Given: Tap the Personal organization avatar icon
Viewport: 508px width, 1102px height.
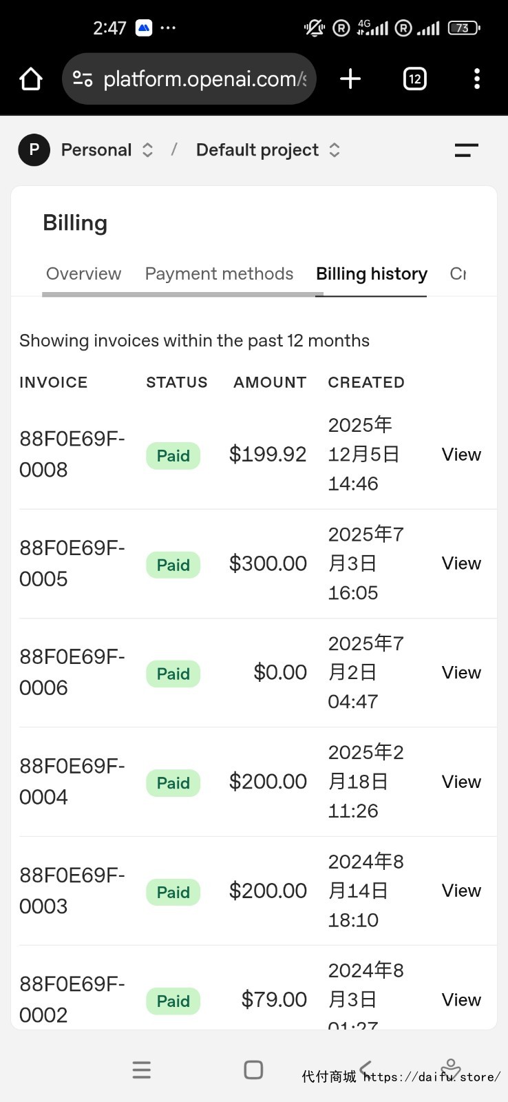Looking at the screenshot, I should pos(34,150).
